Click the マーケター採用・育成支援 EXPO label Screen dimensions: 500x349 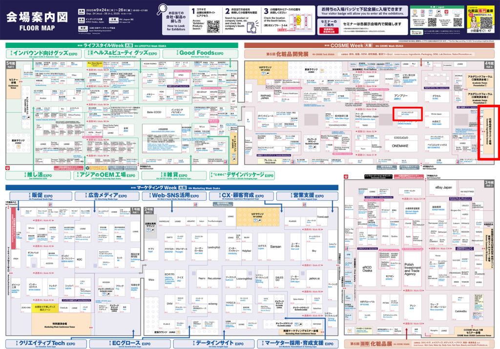296,344
